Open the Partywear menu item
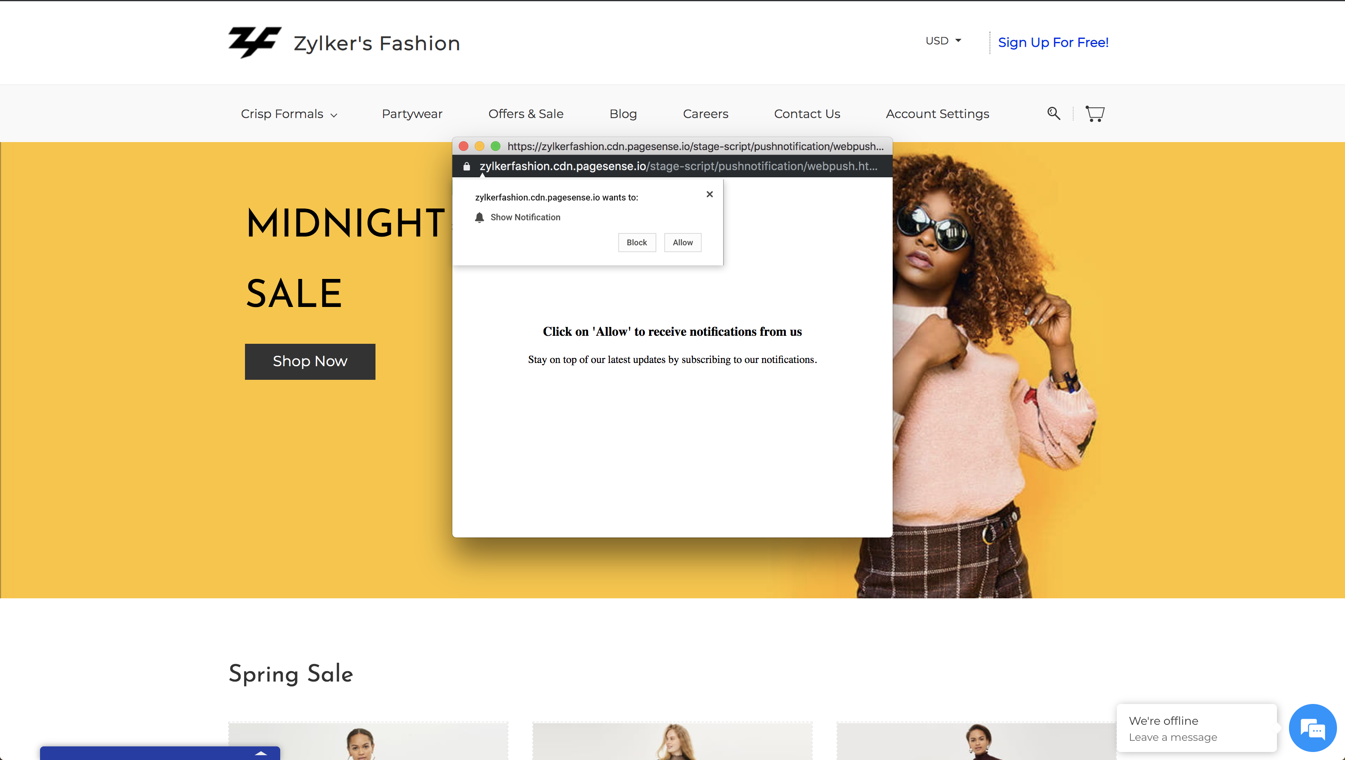This screenshot has height=760, width=1345. pyautogui.click(x=412, y=114)
